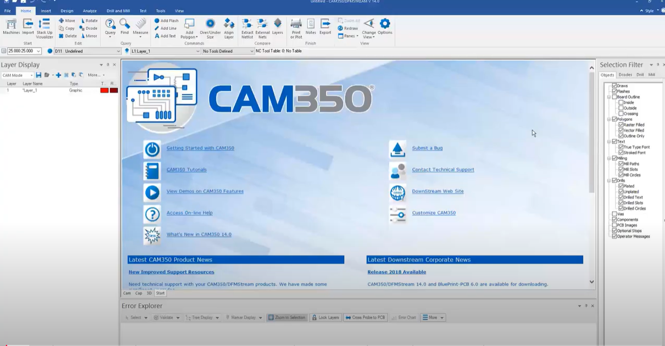Toggle the Mill Paths checkbox
Screen dimensions: 665x346
(621, 164)
